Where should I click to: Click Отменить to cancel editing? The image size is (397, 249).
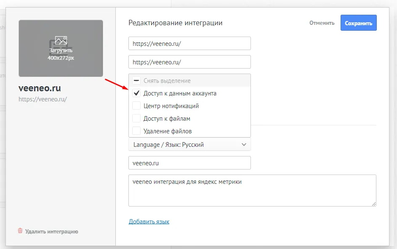click(322, 23)
